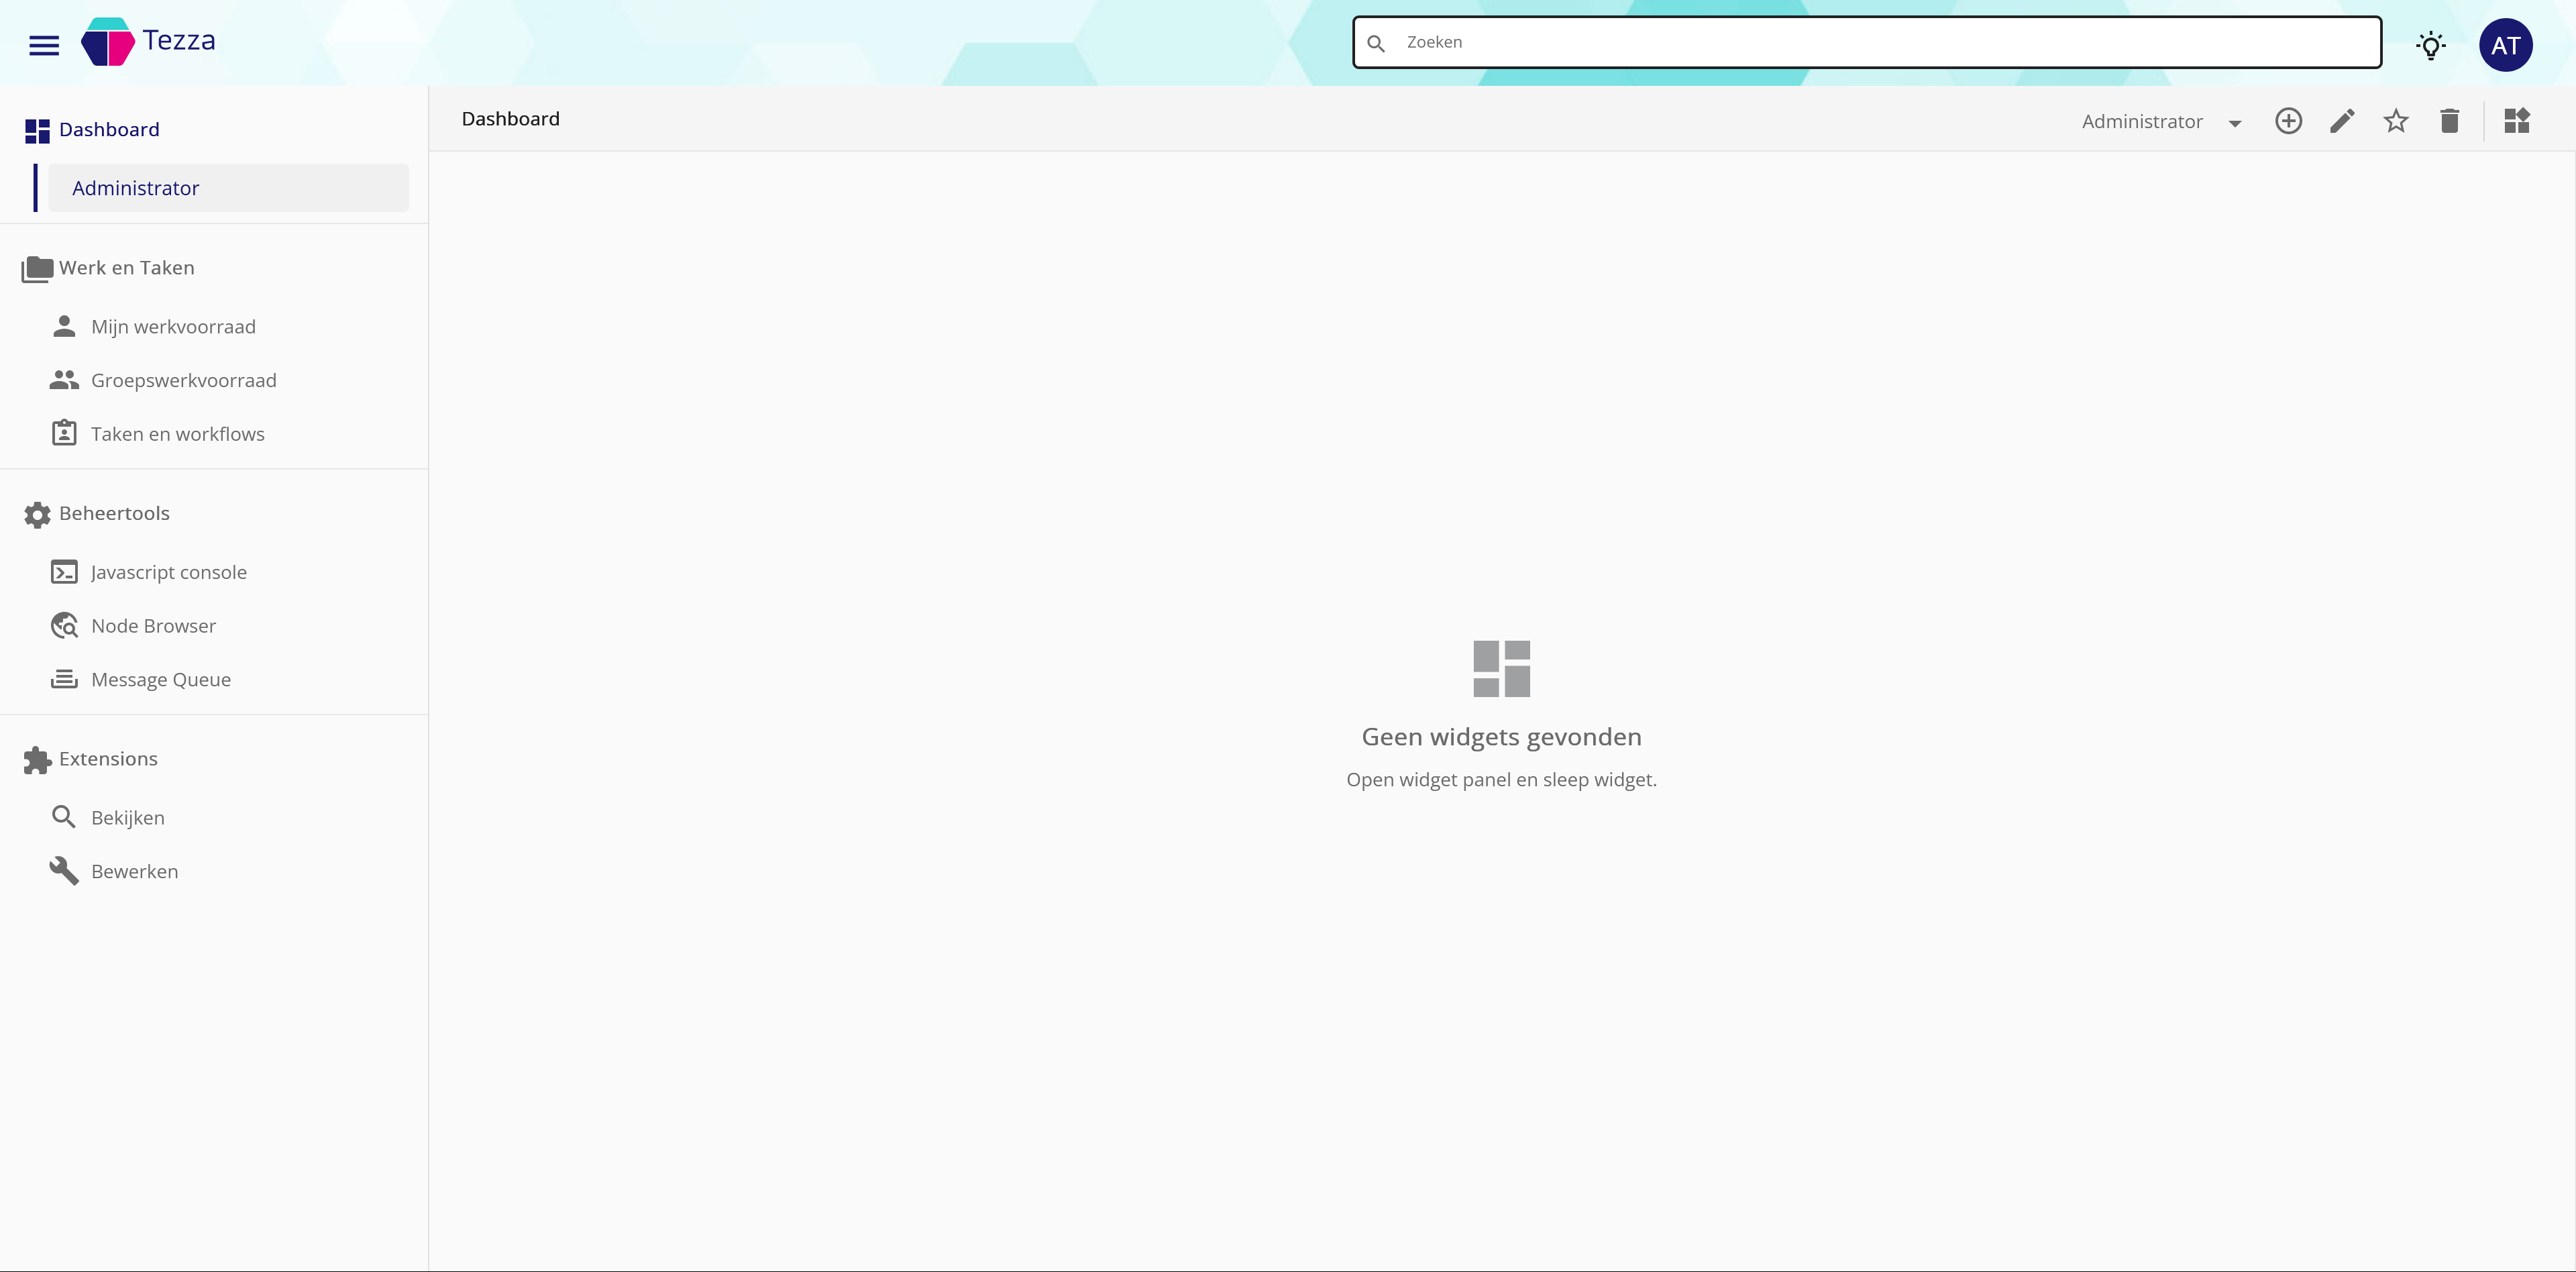
Task: Click the Bewerken wrench icon
Action: pyautogui.click(x=64, y=871)
